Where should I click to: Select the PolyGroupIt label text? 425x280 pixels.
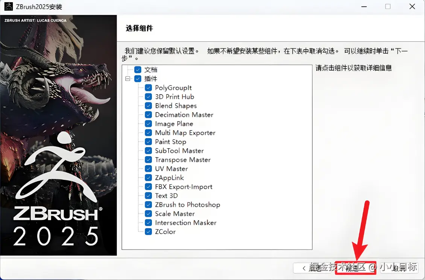pyautogui.click(x=173, y=88)
